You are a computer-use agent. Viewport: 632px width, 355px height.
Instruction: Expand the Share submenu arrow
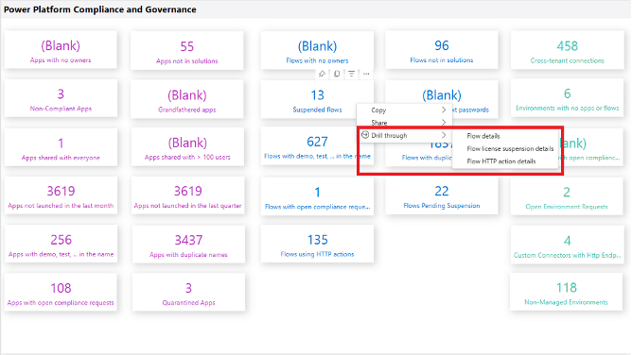(444, 122)
